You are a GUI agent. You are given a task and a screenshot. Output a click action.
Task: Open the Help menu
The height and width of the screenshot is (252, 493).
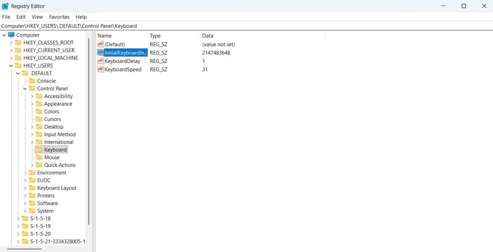81,17
